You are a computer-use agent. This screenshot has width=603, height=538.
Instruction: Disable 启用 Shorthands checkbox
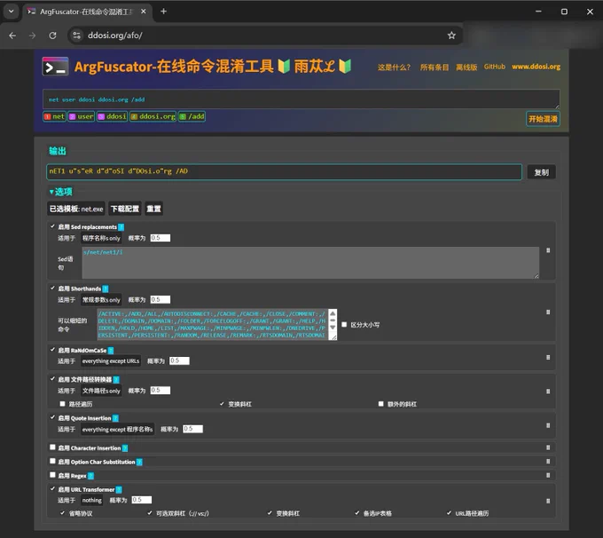[x=52, y=288]
